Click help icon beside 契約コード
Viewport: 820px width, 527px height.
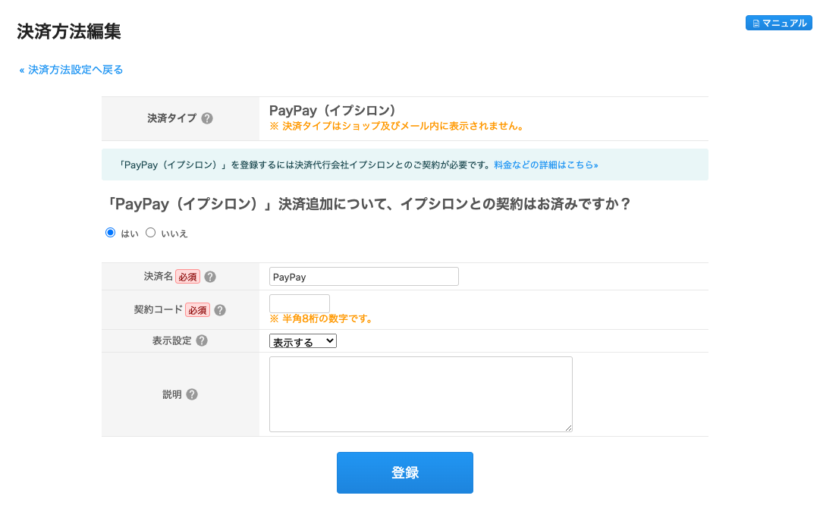pos(220,310)
